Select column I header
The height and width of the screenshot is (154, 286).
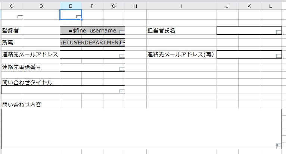pos(181,6)
